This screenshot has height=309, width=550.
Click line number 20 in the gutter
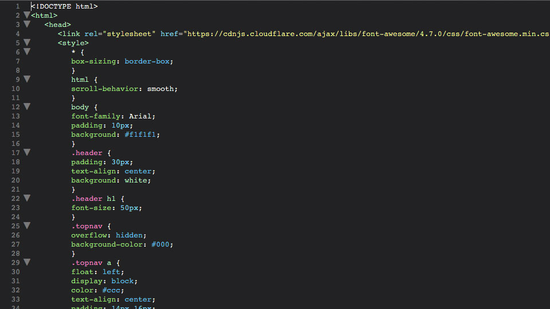[15, 180]
